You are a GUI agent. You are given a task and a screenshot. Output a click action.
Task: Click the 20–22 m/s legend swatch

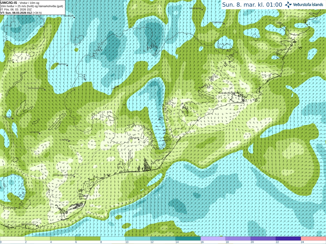263,239
